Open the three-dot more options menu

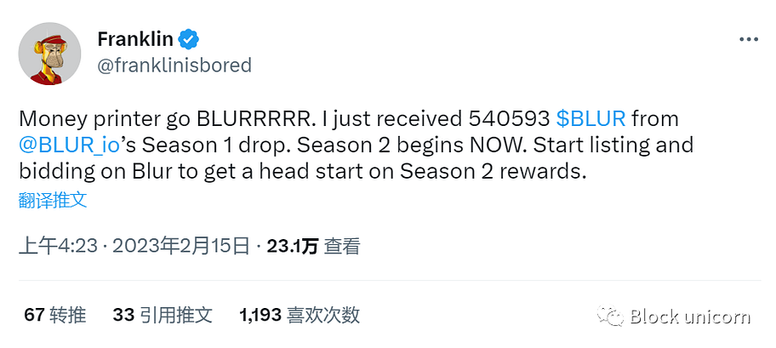point(749,40)
